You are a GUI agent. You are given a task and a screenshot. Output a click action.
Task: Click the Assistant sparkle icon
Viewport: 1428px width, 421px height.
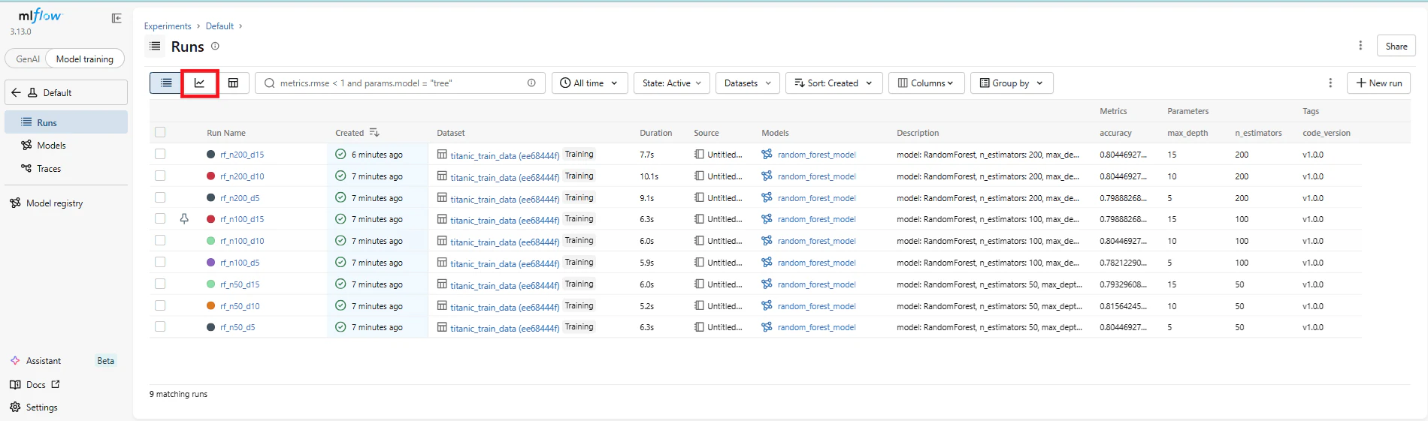click(x=15, y=361)
